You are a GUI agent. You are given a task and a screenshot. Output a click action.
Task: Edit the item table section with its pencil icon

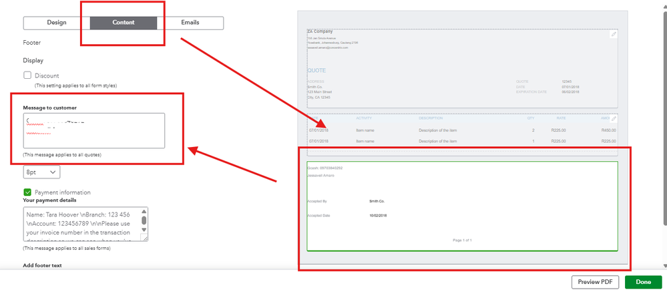point(613,119)
